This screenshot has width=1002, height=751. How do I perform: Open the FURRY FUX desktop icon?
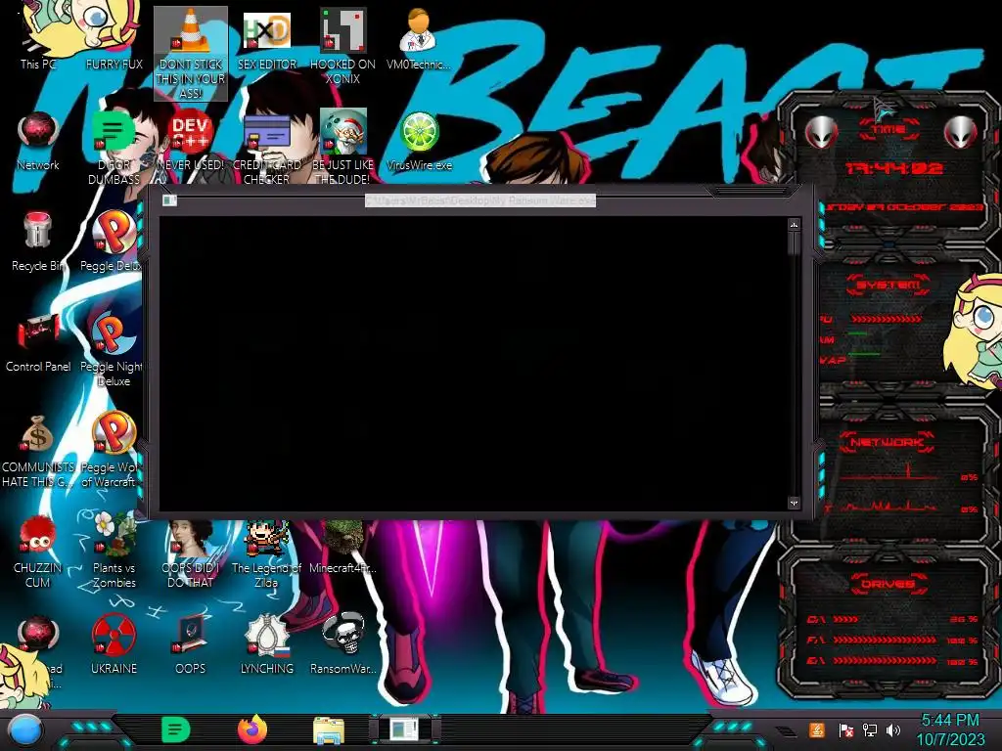click(114, 38)
